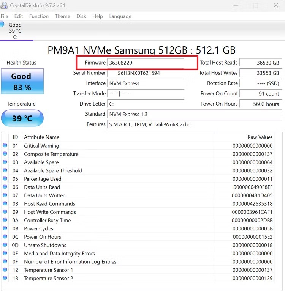Click the Serial Number value field
The height and width of the screenshot is (293, 285).
[x=146, y=73]
